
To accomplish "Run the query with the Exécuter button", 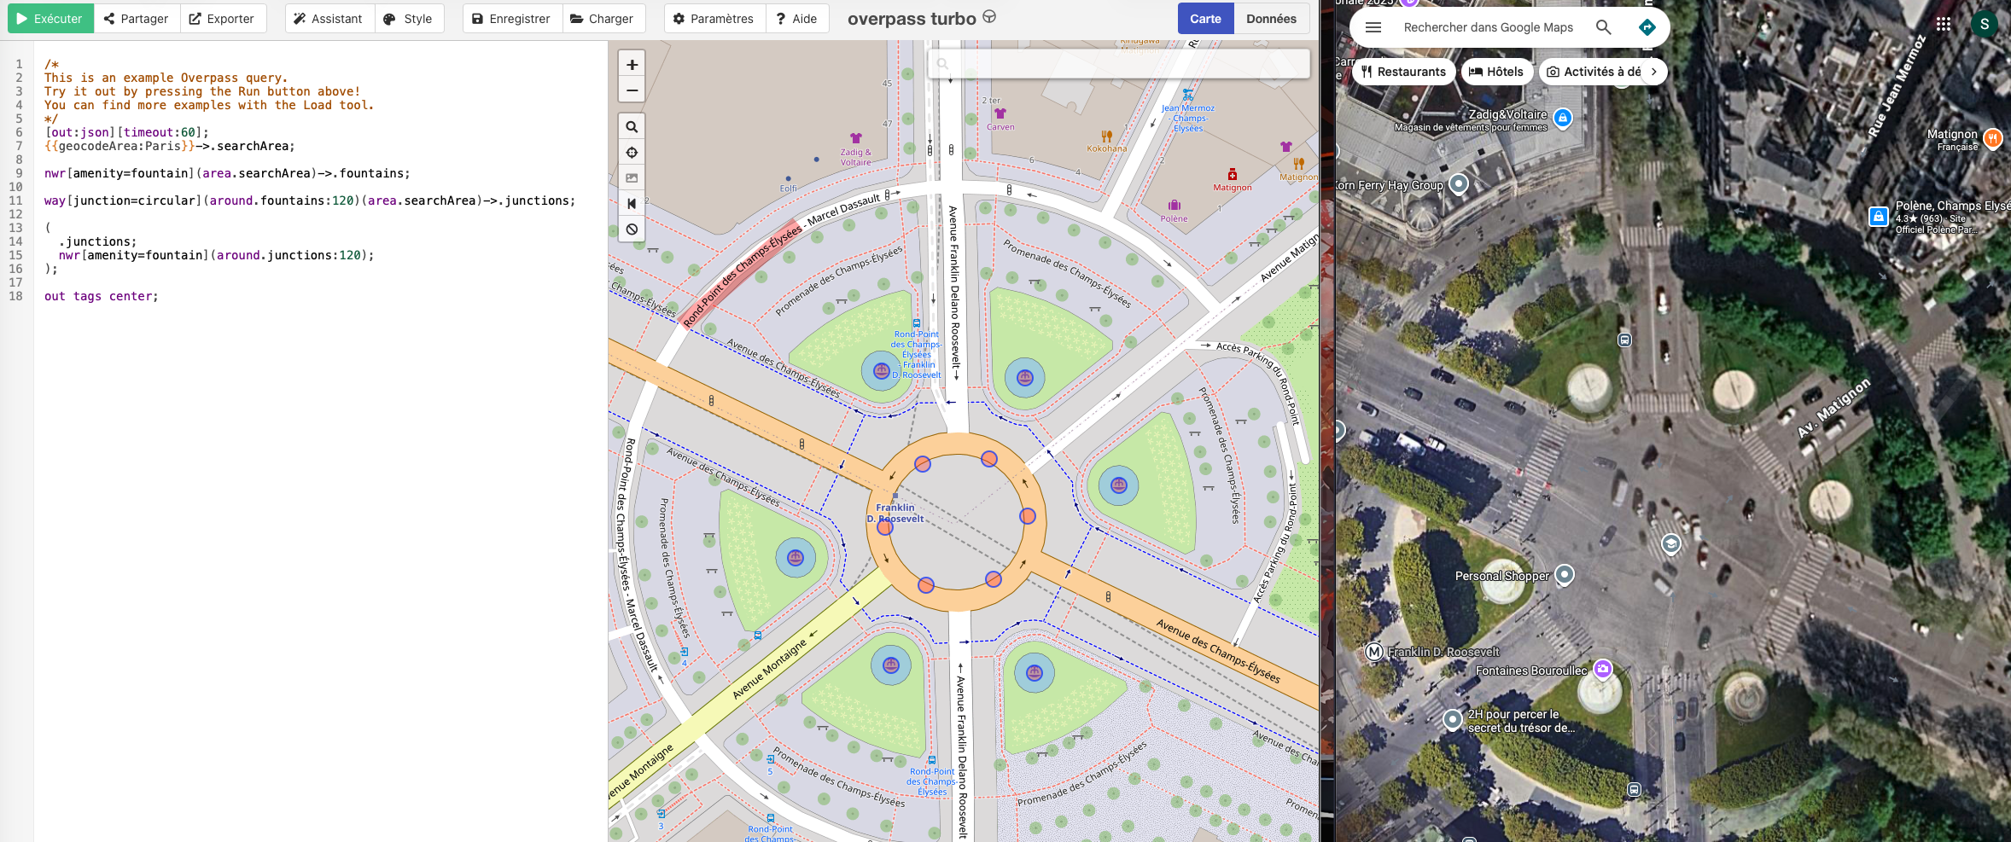I will point(50,19).
